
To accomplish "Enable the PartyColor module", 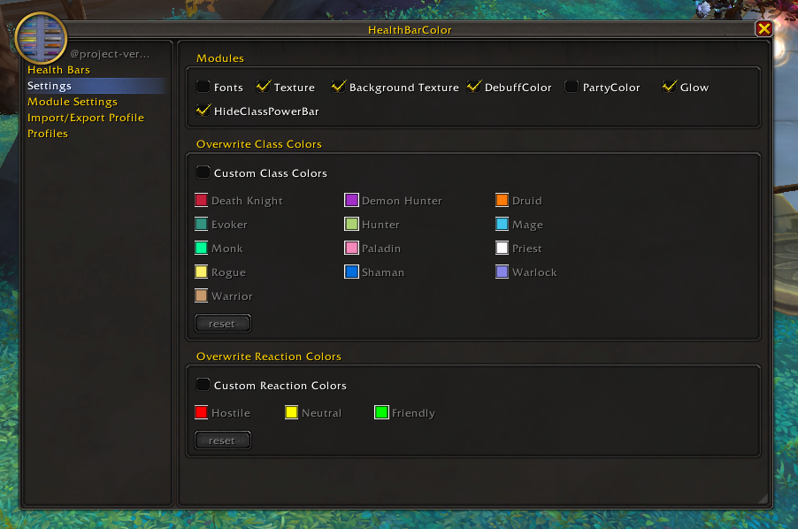I will pyautogui.click(x=572, y=87).
